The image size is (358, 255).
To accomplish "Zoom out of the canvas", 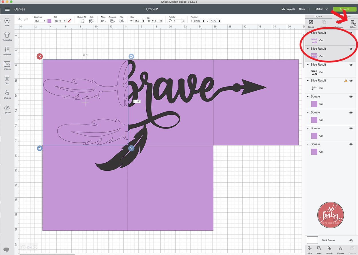I will (x=23, y=247).
